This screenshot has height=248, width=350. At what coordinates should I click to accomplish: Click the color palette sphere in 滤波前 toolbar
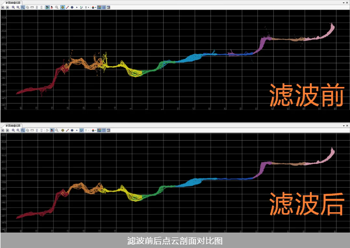(x=93, y=7)
